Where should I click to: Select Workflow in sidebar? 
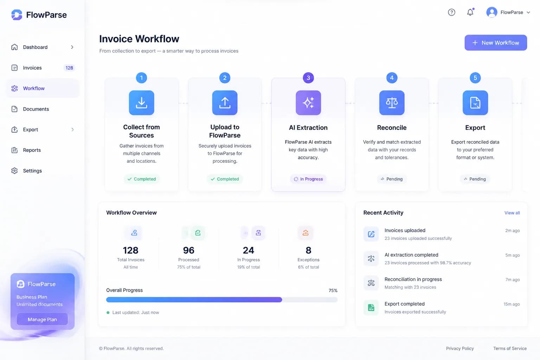point(43,88)
